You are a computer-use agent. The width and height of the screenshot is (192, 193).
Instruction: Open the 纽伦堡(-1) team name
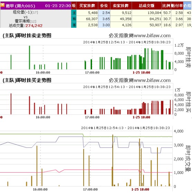pos(22,12)
